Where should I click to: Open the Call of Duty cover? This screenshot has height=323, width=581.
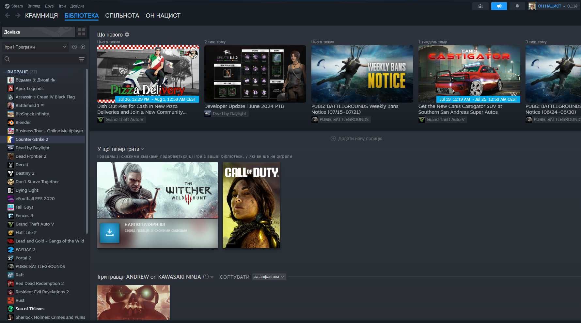(251, 205)
